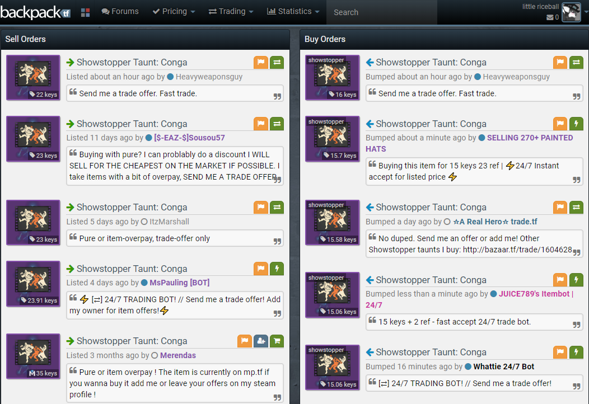Click the shopping cart icon on Merendas listing

click(x=277, y=341)
